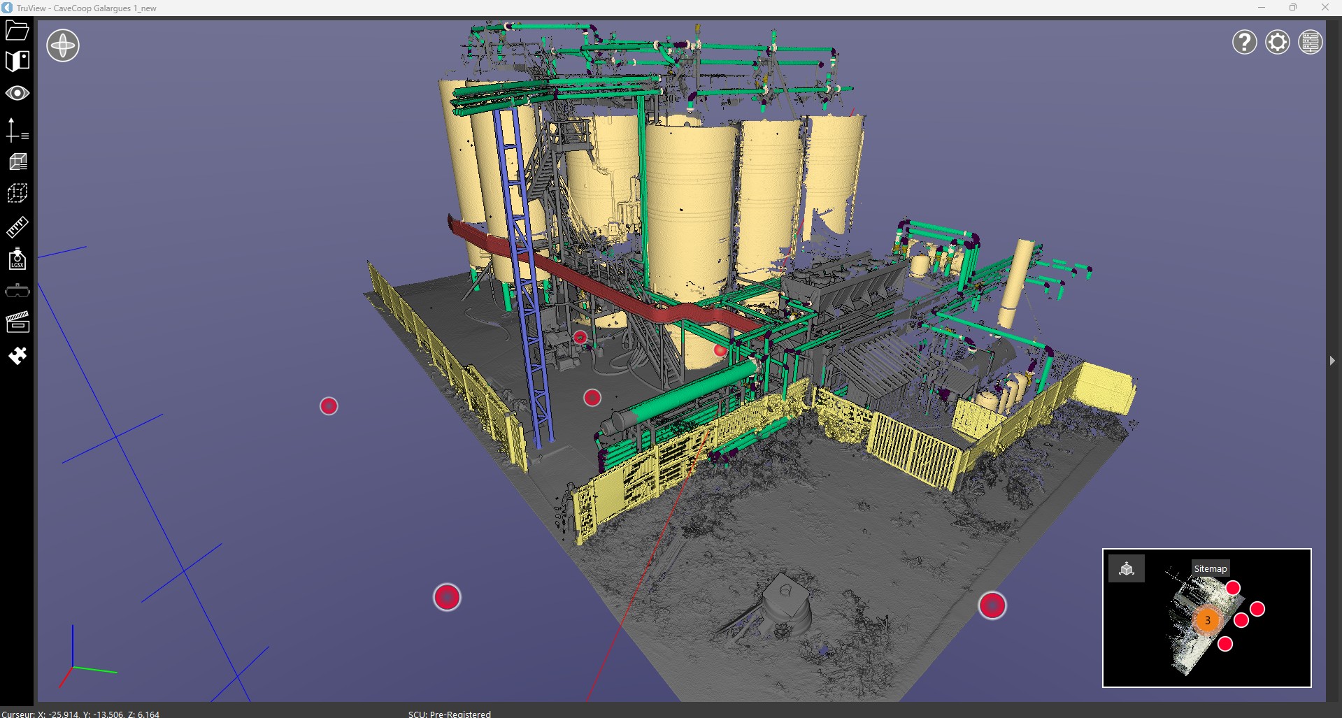Click the LGSX export tool

point(17,259)
